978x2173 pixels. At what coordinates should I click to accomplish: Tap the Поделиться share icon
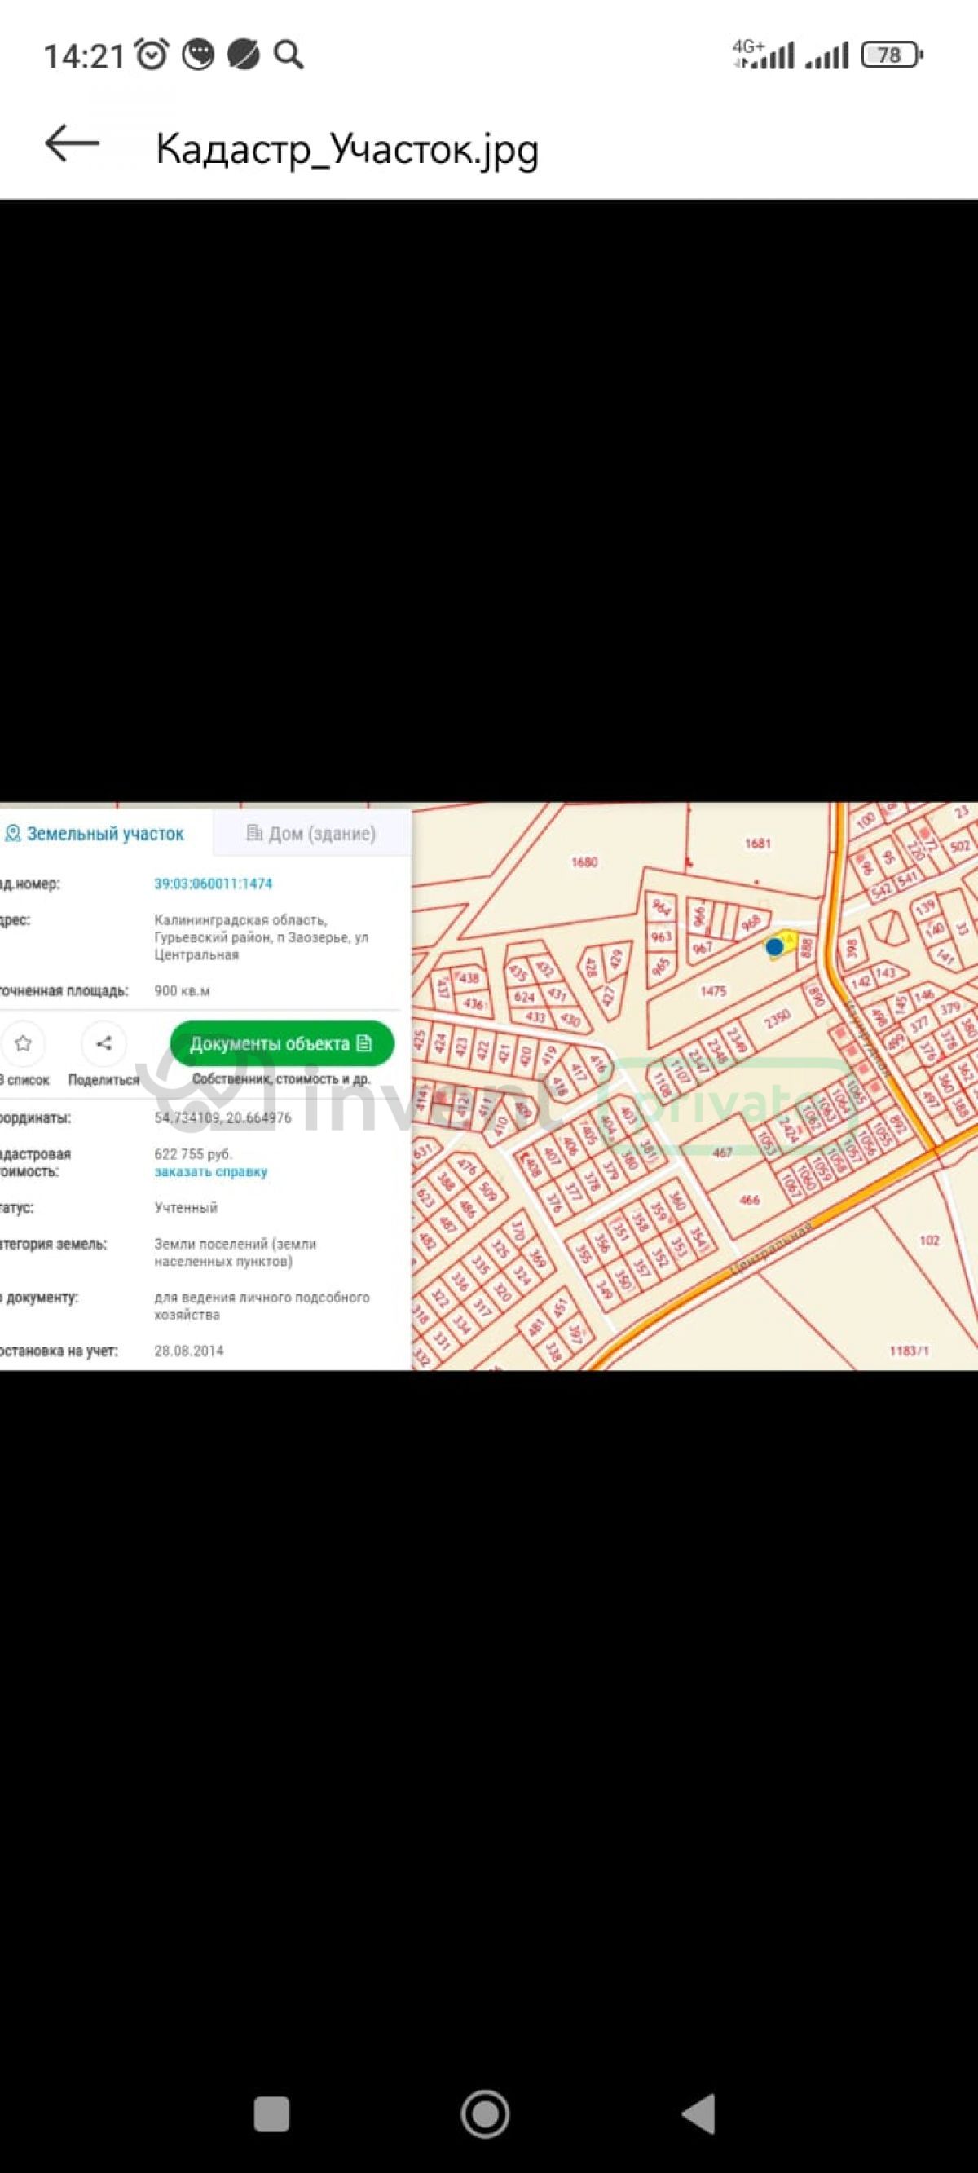(104, 1043)
